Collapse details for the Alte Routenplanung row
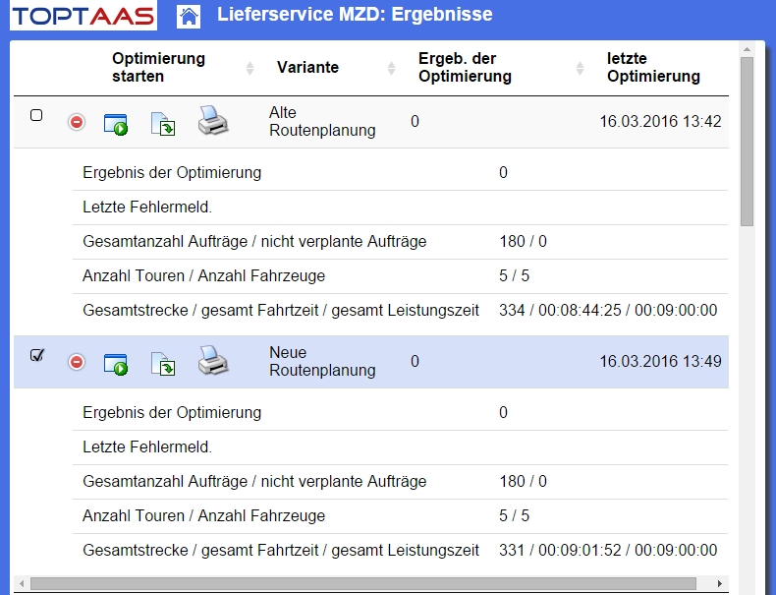The height and width of the screenshot is (595, 776). pyautogui.click(x=77, y=122)
